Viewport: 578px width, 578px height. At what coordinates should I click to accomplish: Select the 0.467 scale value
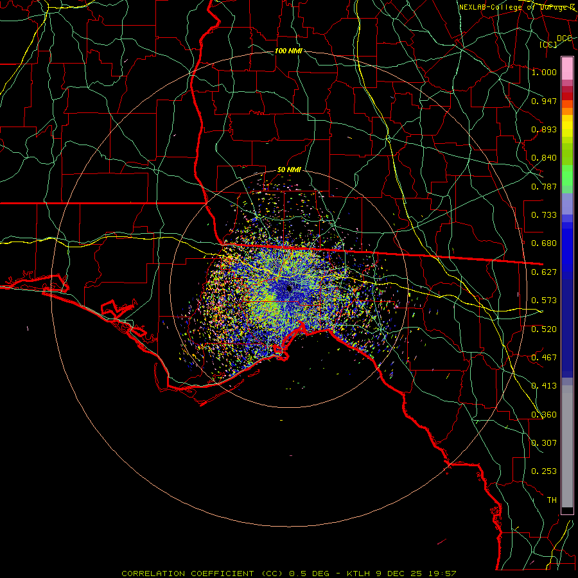[544, 358]
